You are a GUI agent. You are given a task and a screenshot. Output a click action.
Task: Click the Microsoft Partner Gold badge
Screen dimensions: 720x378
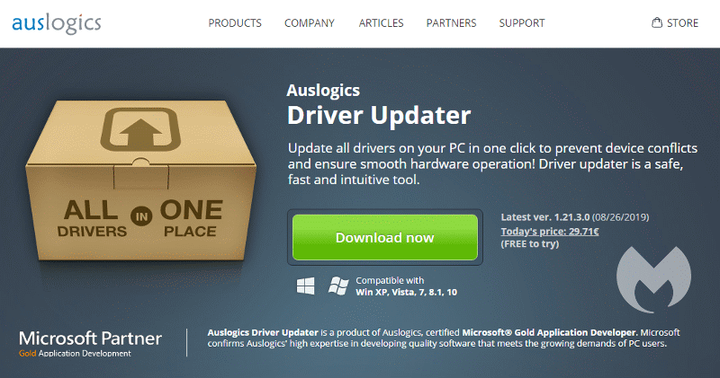[x=90, y=344]
